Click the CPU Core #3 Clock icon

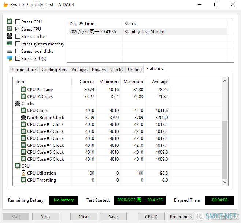(x=23, y=138)
